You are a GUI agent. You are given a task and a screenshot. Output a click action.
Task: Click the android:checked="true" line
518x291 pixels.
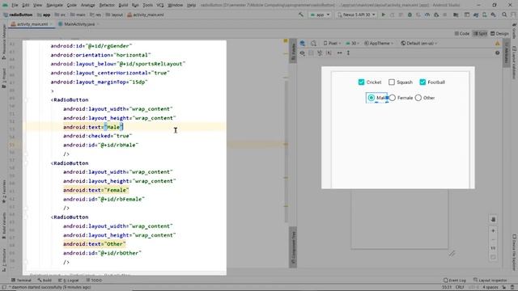coord(97,136)
